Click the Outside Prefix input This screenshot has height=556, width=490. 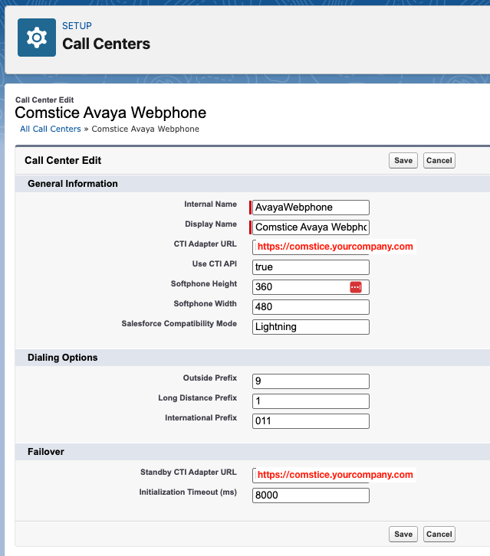[311, 381]
